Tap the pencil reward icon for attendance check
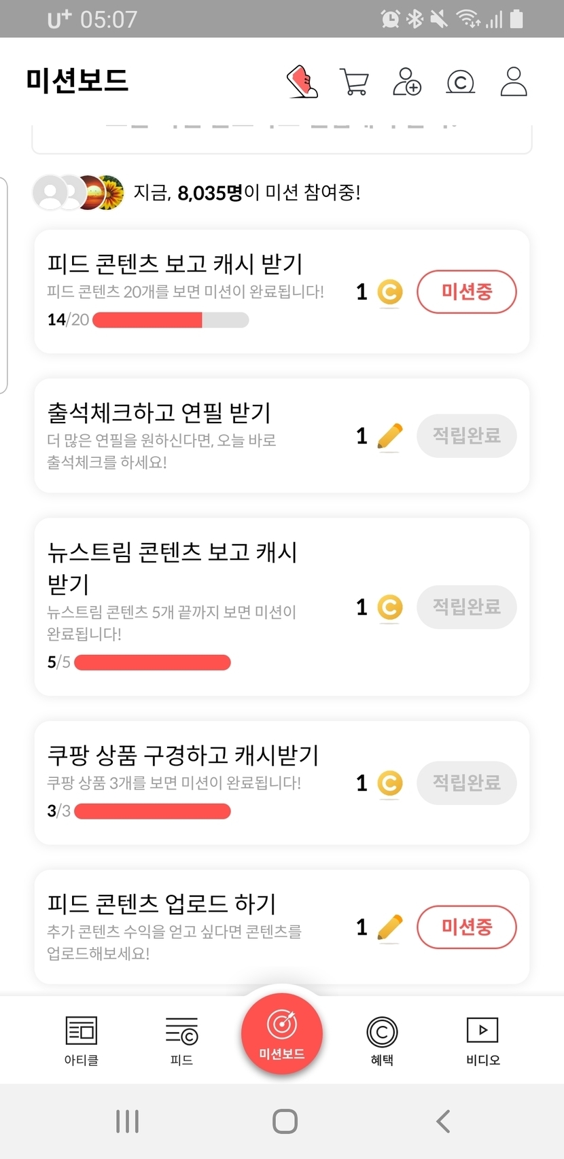Image resolution: width=564 pixels, height=1159 pixels. [389, 436]
